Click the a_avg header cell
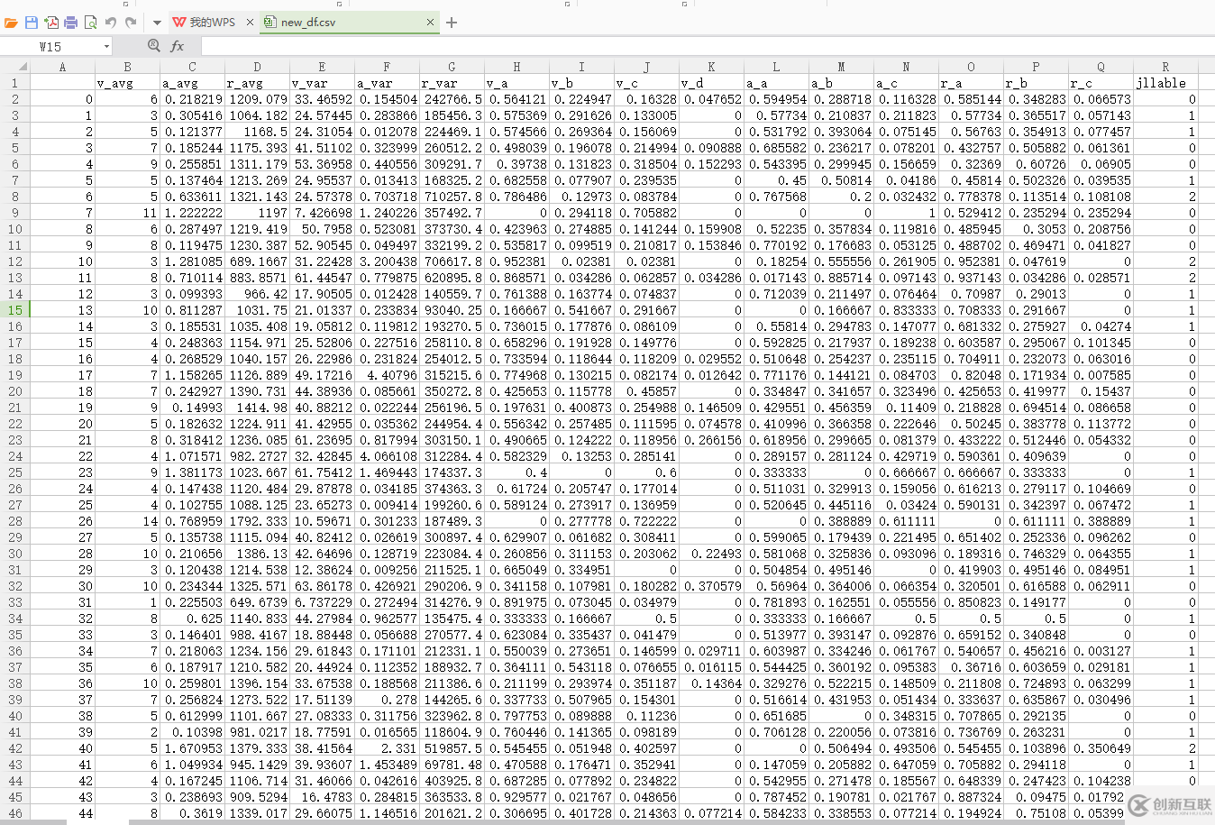 pos(192,83)
